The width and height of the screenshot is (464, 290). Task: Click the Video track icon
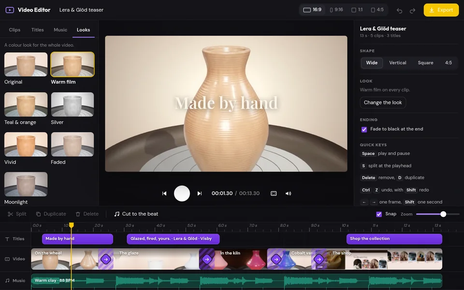[x=7, y=259]
